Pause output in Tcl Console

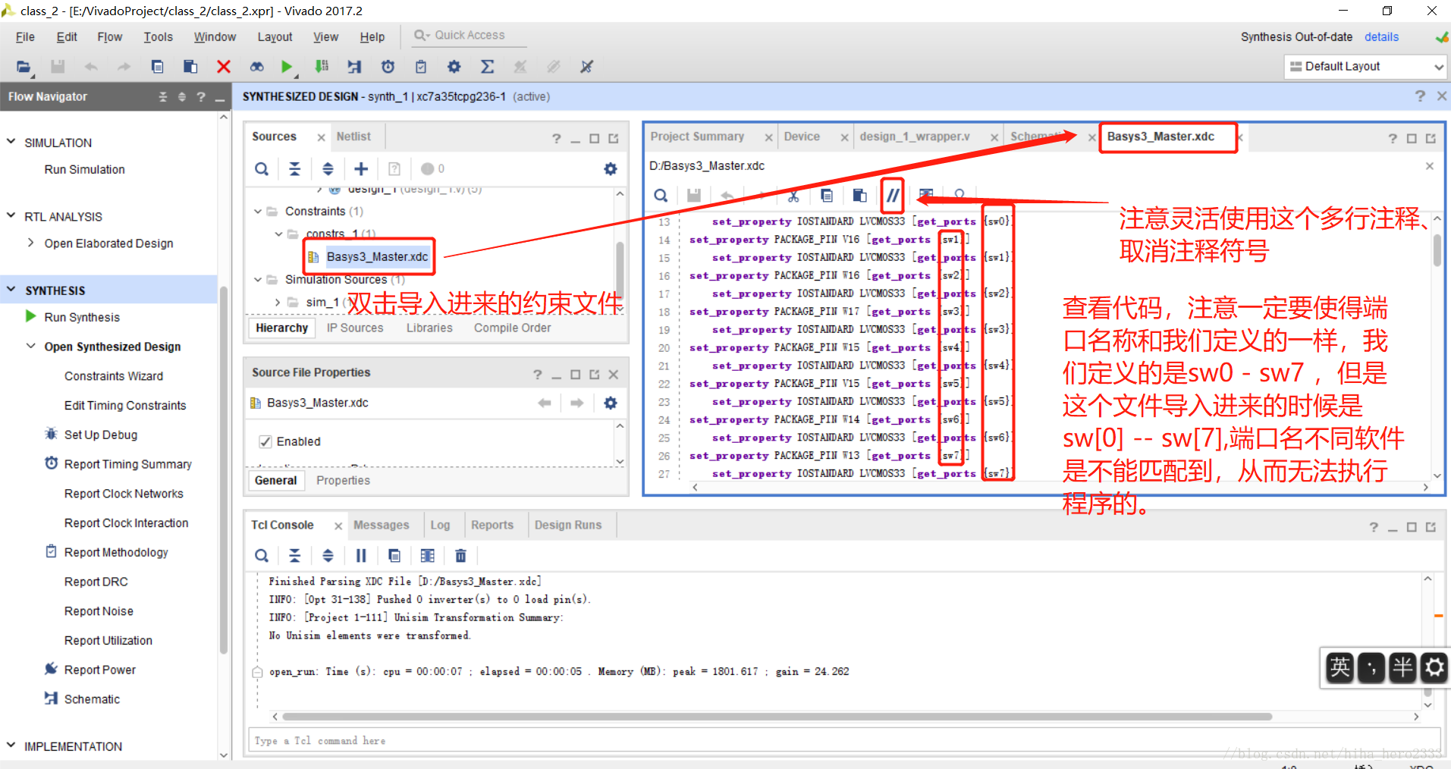[361, 556]
